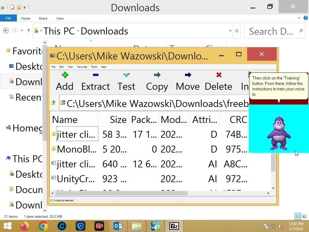Sort 7-Zip list by Name column

74,119
